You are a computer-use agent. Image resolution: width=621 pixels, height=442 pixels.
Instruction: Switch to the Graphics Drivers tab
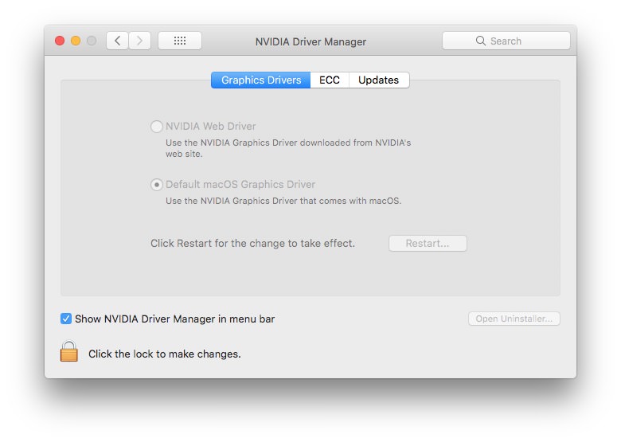pos(261,80)
